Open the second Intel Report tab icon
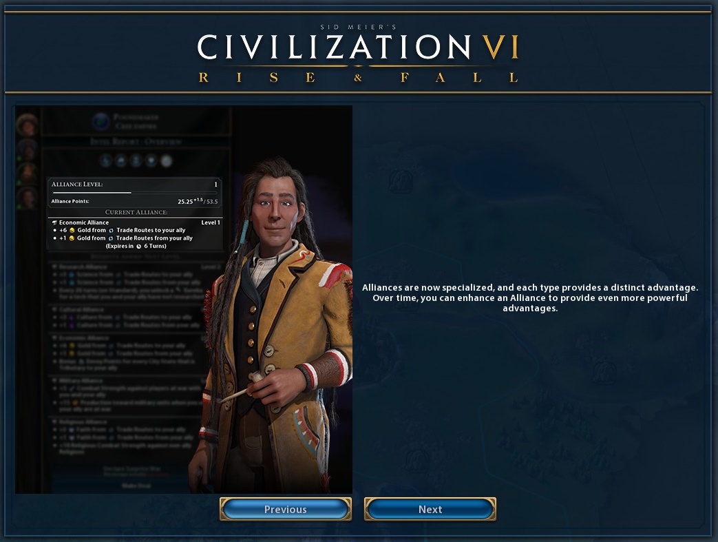The height and width of the screenshot is (542, 718). [121, 160]
